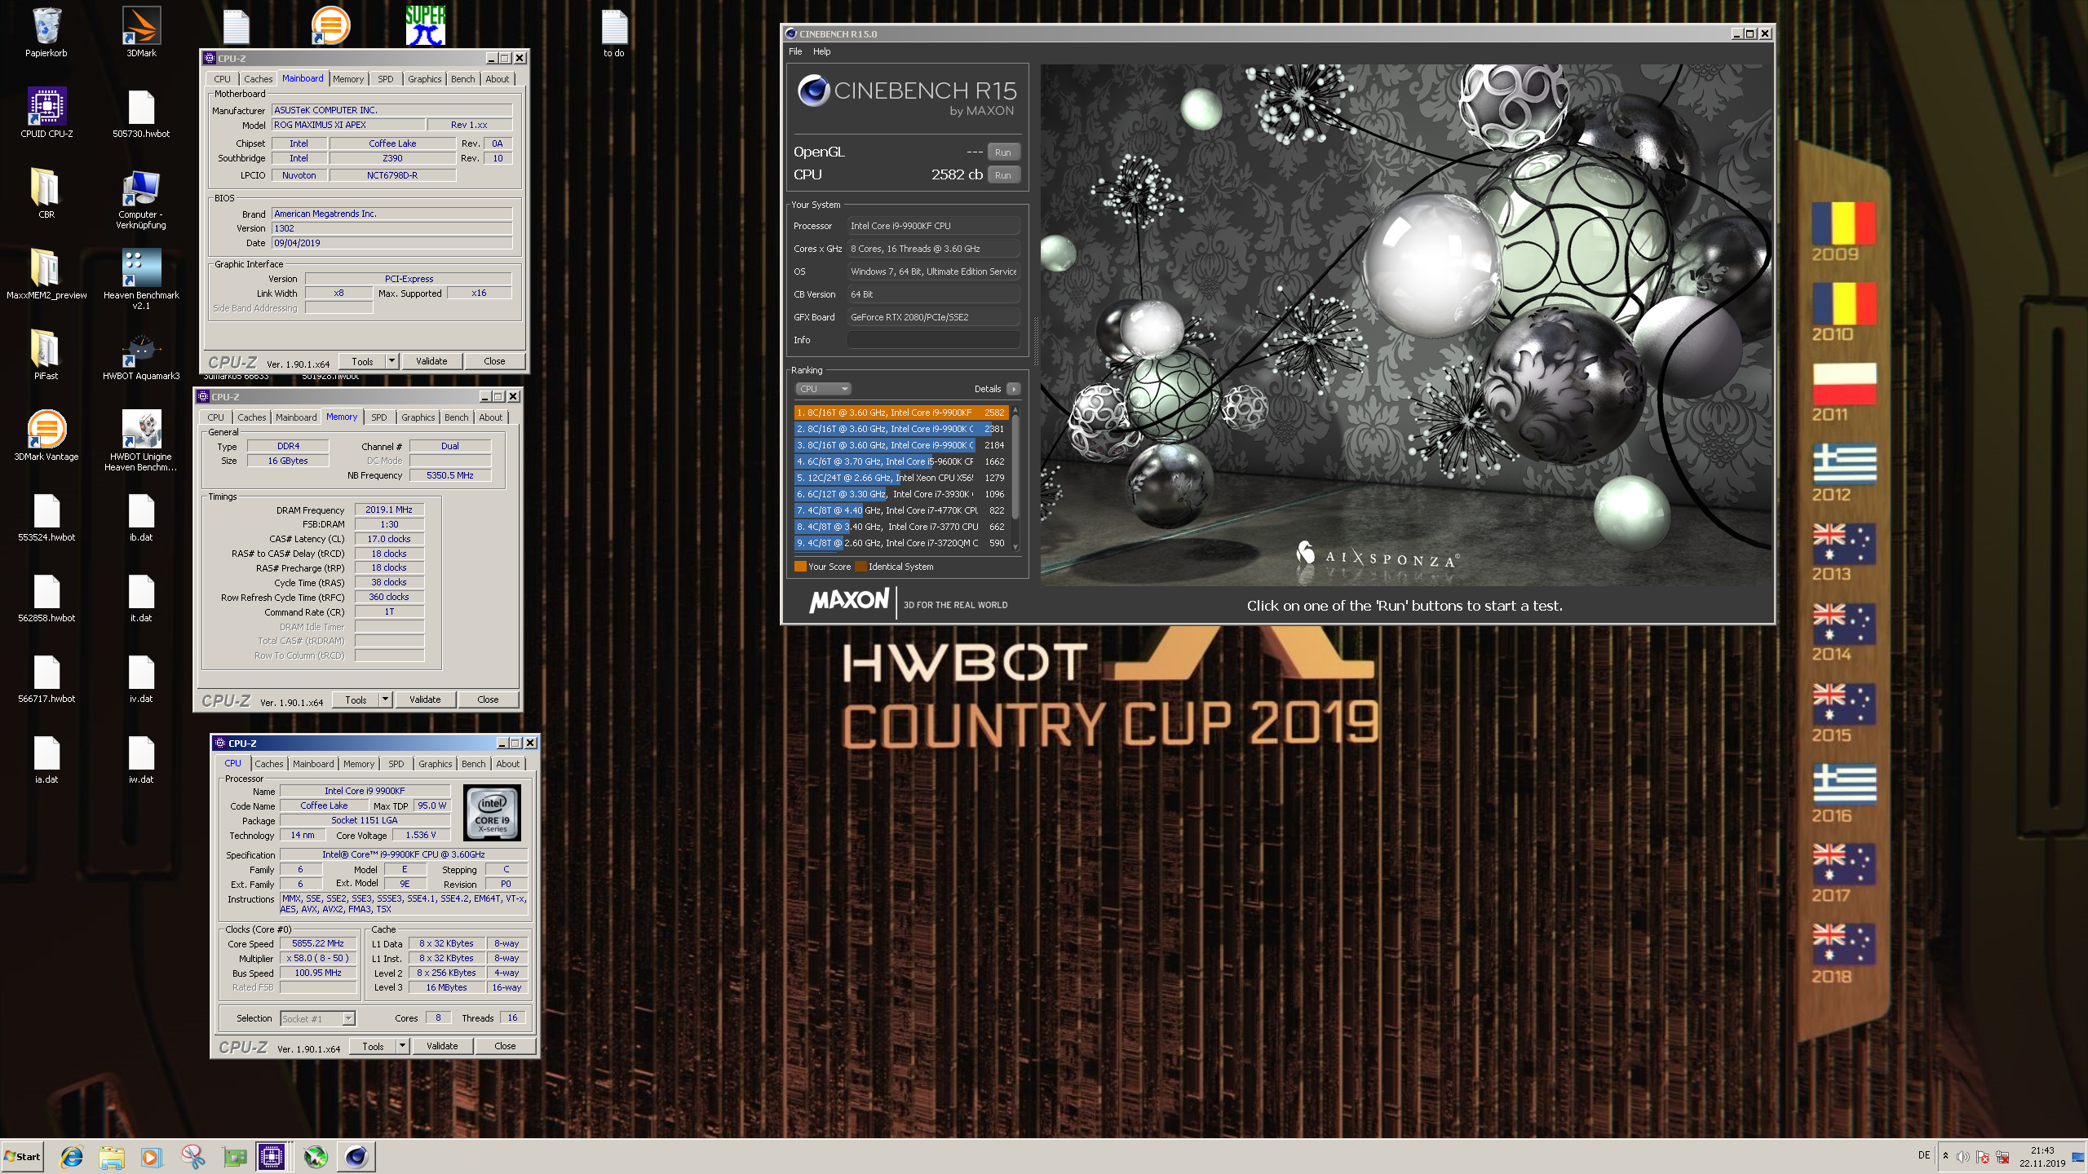This screenshot has height=1174, width=2088.
Task: Open the Snipping Tool taskbar icon
Action: (192, 1156)
